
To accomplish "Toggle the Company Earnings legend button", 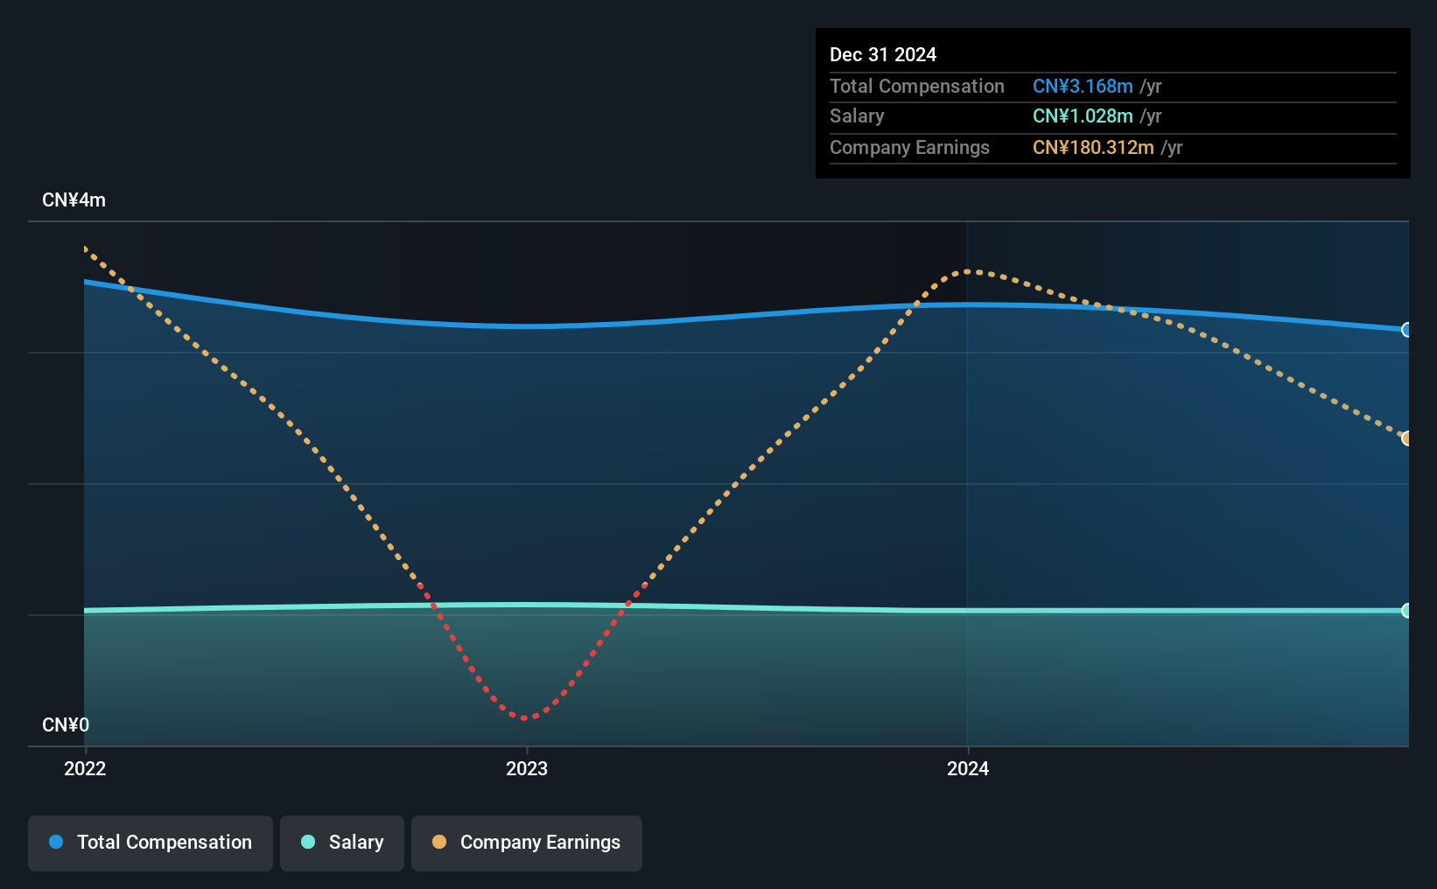I will tap(527, 843).
